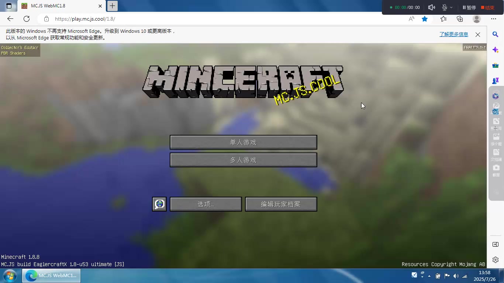Viewport: 504px width, 283px height.
Task: Open the 选项... options menu
Action: point(206,204)
